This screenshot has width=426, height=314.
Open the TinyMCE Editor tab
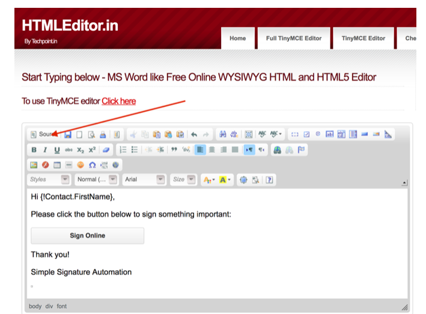[364, 38]
